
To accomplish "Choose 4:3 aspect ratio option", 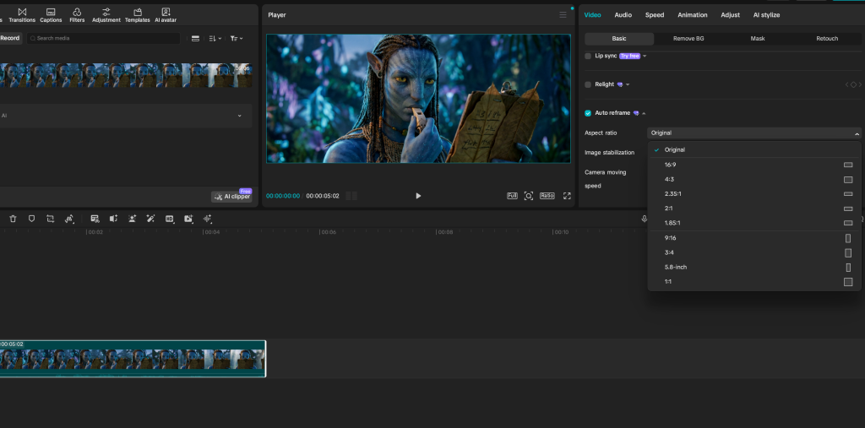I will tap(753, 179).
